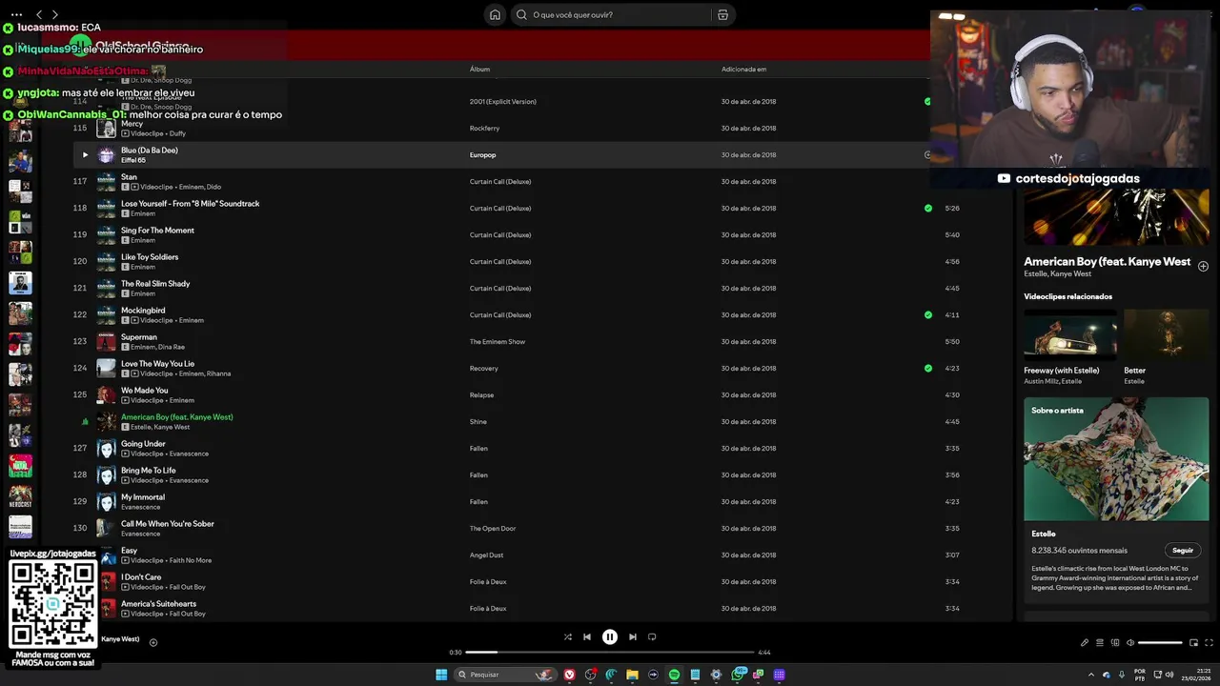Image resolution: width=1220 pixels, height=686 pixels.
Task: Click the pencil-shaped icon in player controls
Action: (1084, 643)
